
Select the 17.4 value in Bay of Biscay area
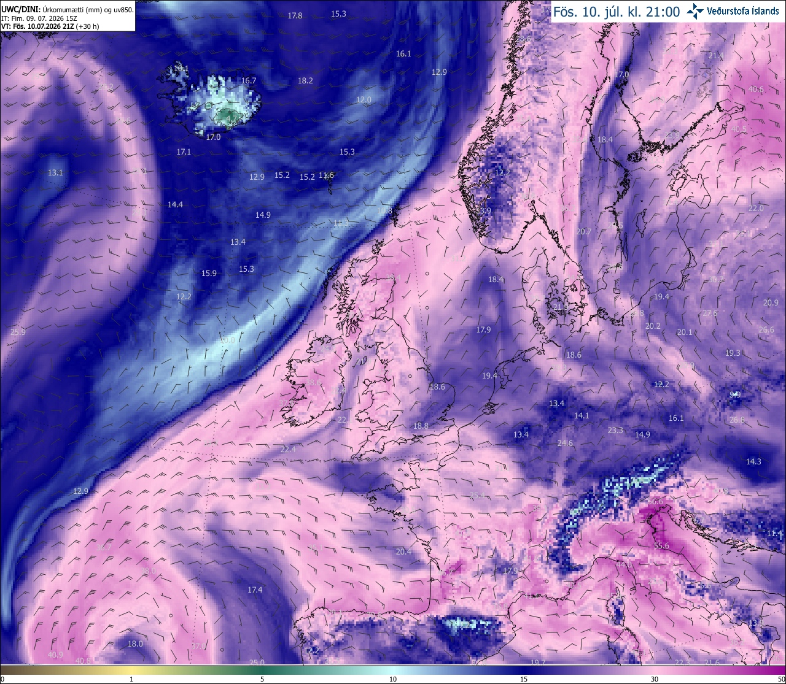pyautogui.click(x=255, y=590)
